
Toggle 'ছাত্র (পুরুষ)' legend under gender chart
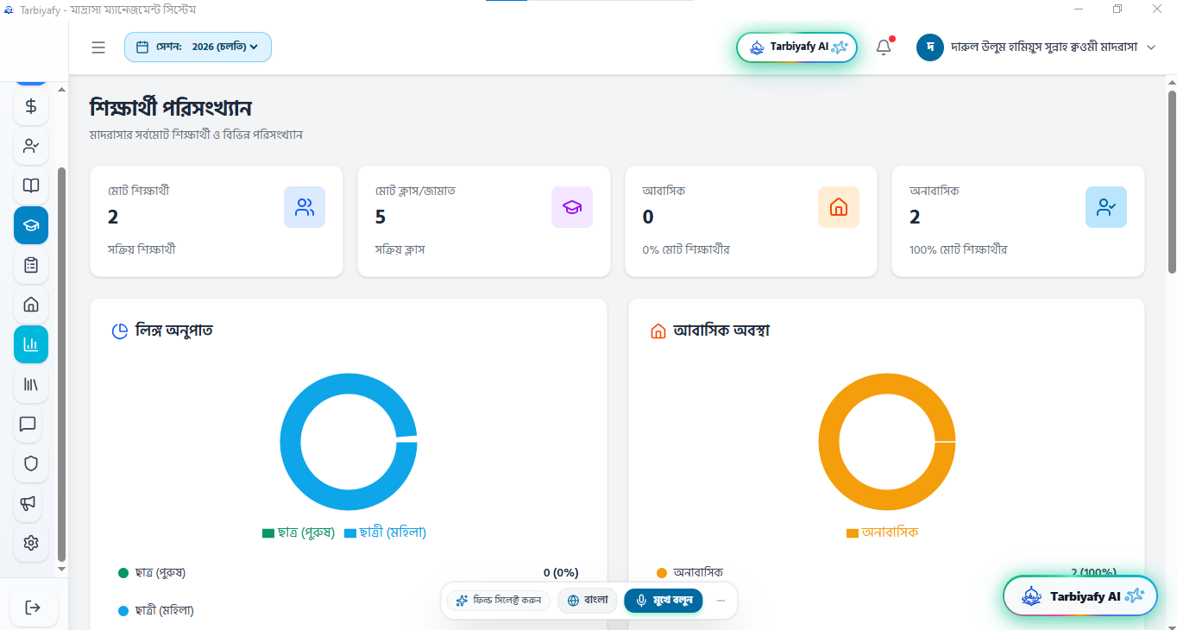click(x=299, y=532)
